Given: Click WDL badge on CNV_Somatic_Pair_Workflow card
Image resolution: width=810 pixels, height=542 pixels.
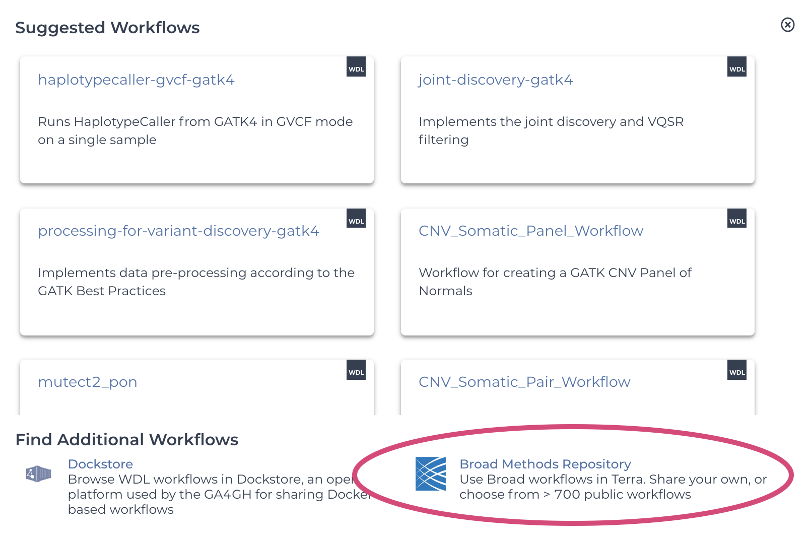Looking at the screenshot, I should point(737,370).
